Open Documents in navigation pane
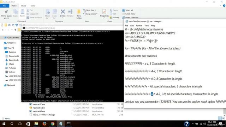The height and width of the screenshot is (127, 226). point(12,56)
